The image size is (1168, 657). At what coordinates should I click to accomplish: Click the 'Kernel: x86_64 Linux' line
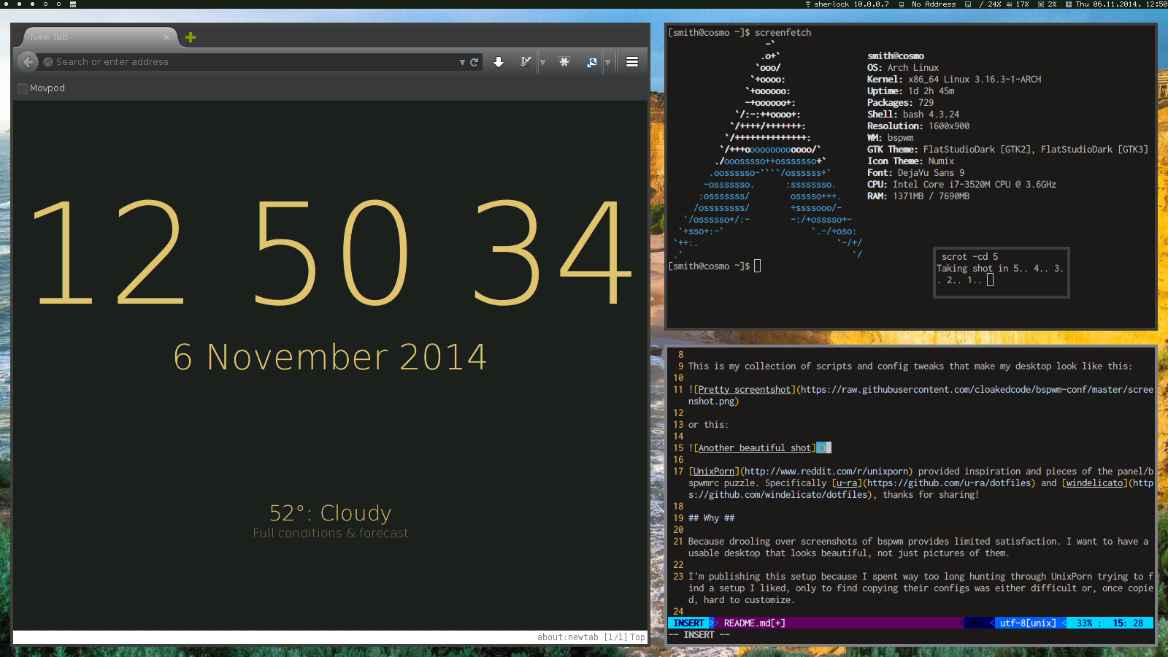[x=954, y=80]
